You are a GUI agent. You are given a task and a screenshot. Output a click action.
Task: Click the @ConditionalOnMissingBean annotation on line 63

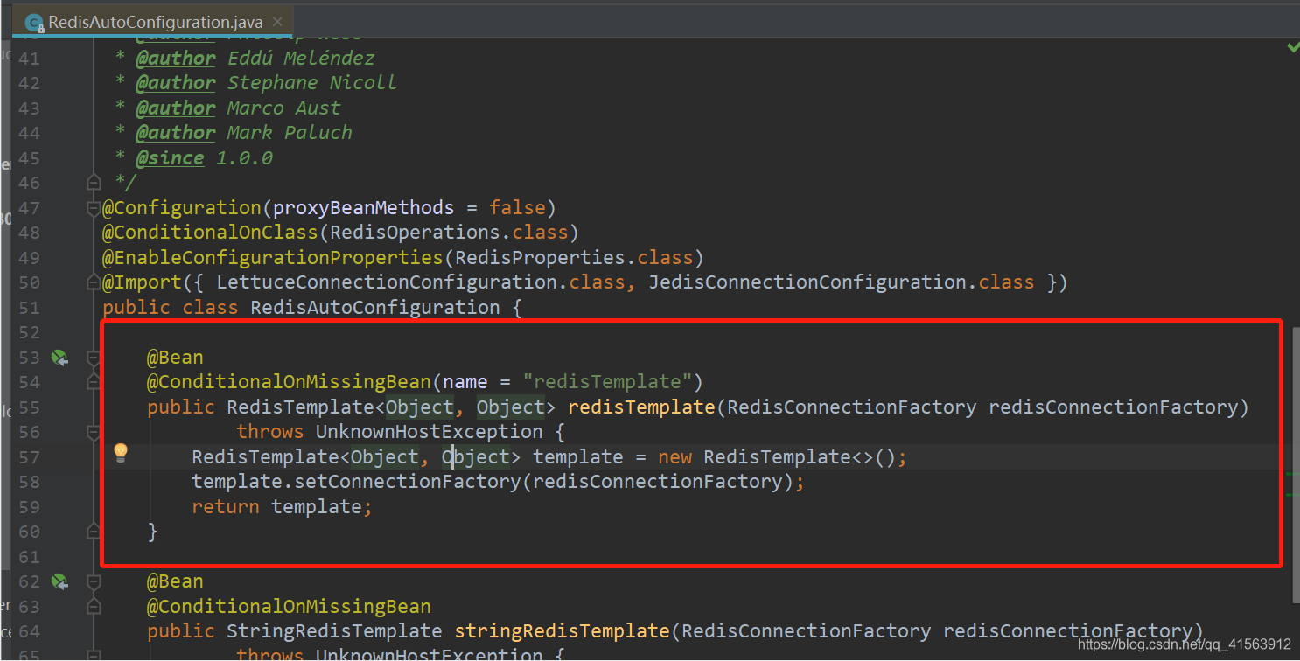(289, 606)
